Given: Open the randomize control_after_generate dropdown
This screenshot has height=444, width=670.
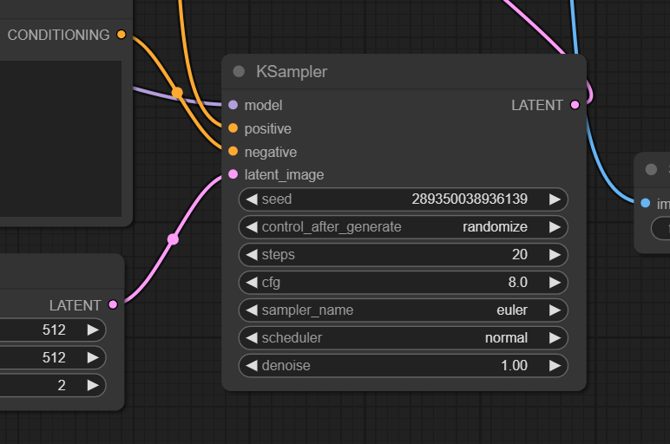Looking at the screenshot, I should (x=495, y=226).
